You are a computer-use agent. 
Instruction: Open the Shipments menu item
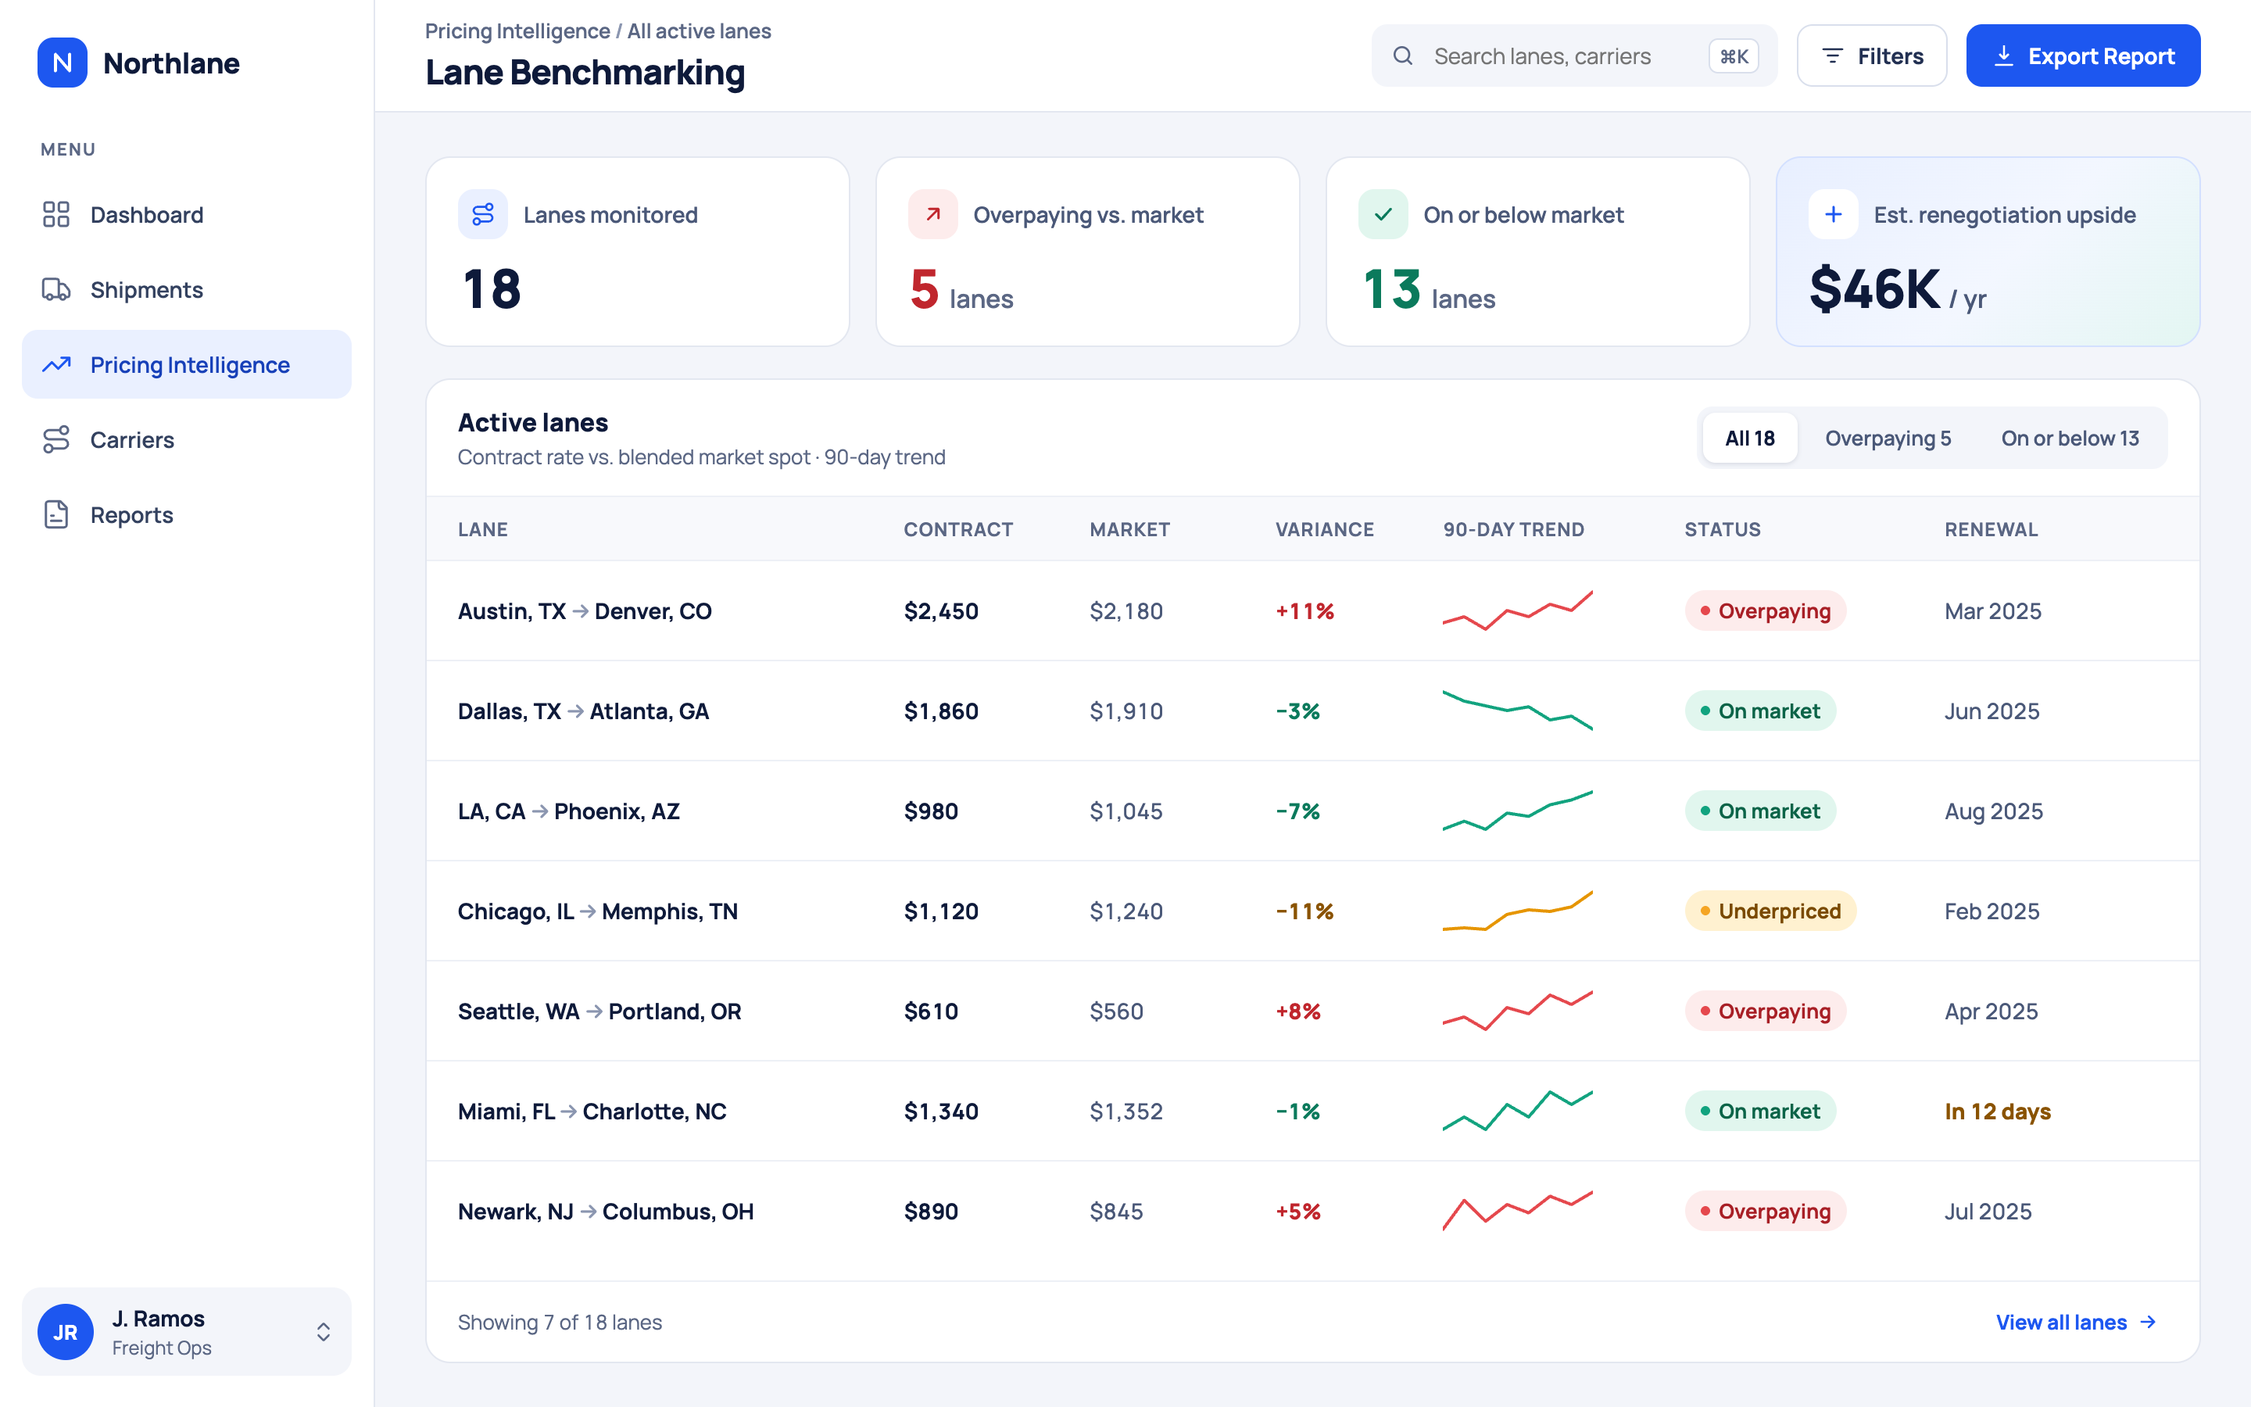(187, 289)
